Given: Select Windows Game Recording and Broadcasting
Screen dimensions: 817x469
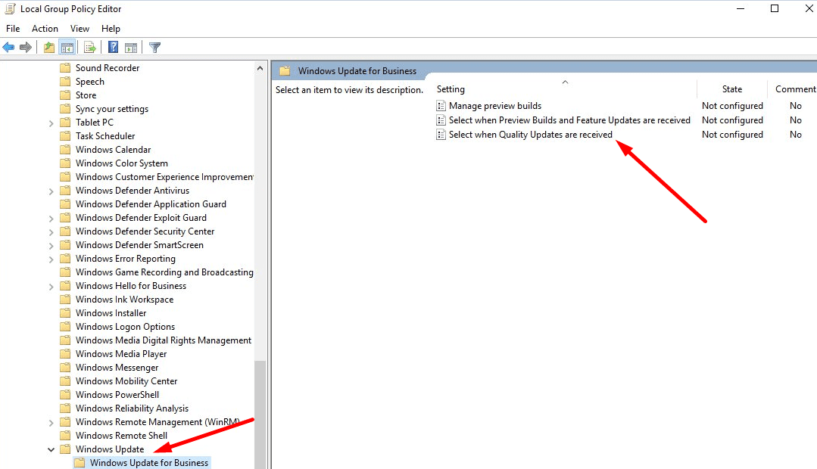Looking at the screenshot, I should [164, 272].
